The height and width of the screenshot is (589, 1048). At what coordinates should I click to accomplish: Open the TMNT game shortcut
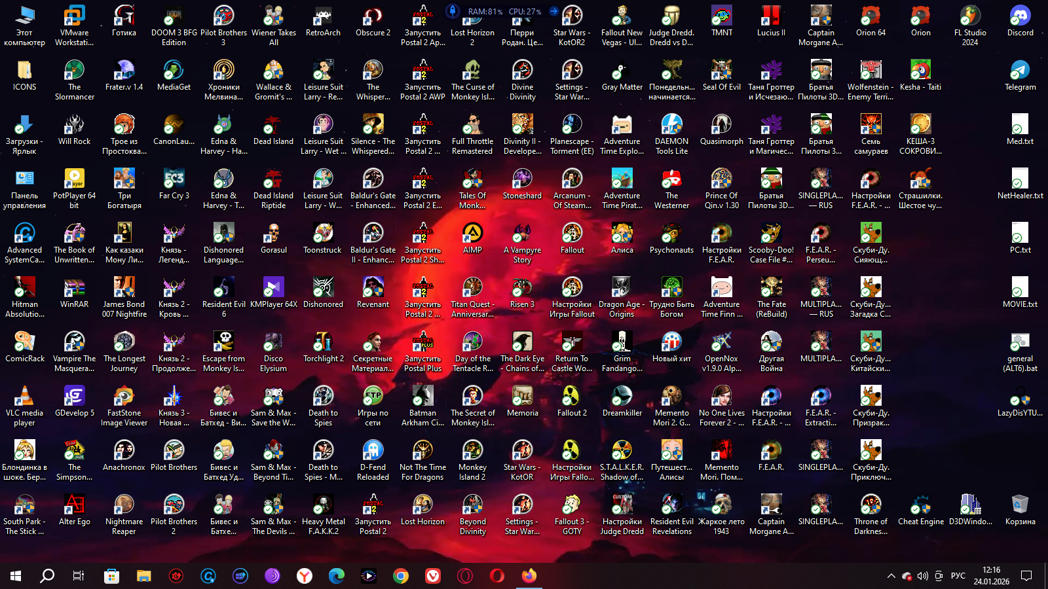tap(722, 20)
